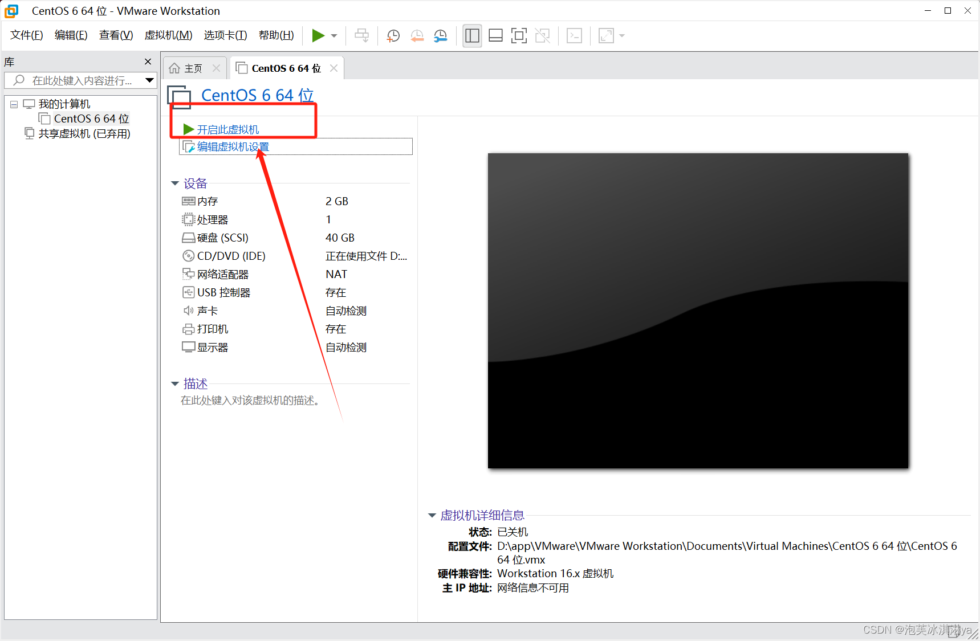
Task: Open the snapshot manager wrench icon
Action: pyautogui.click(x=441, y=36)
